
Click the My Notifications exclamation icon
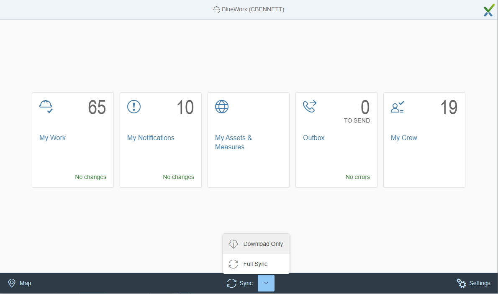pos(134,107)
